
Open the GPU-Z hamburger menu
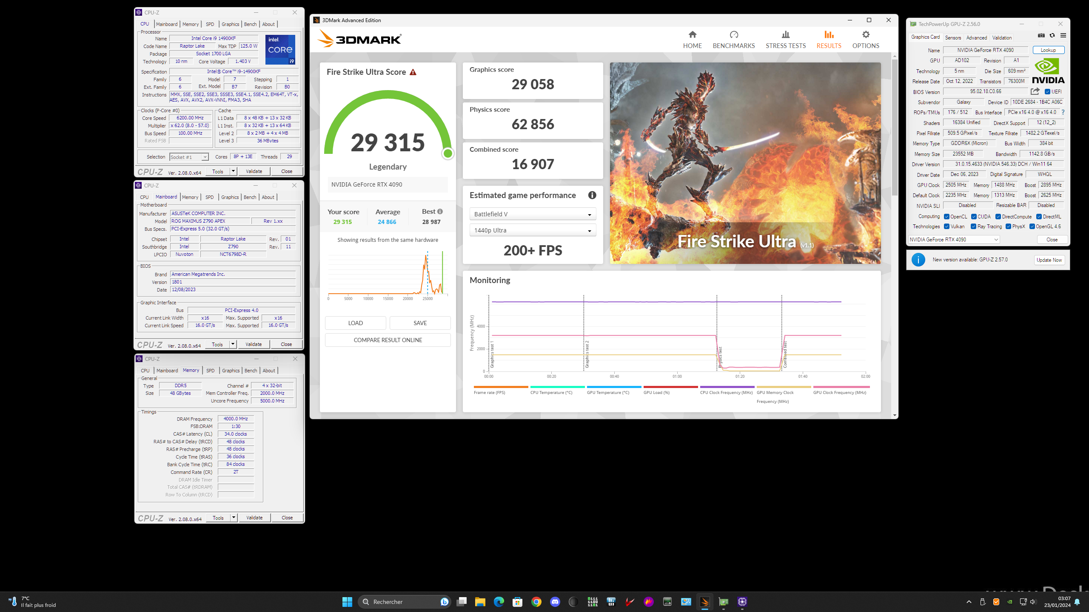click(1063, 35)
